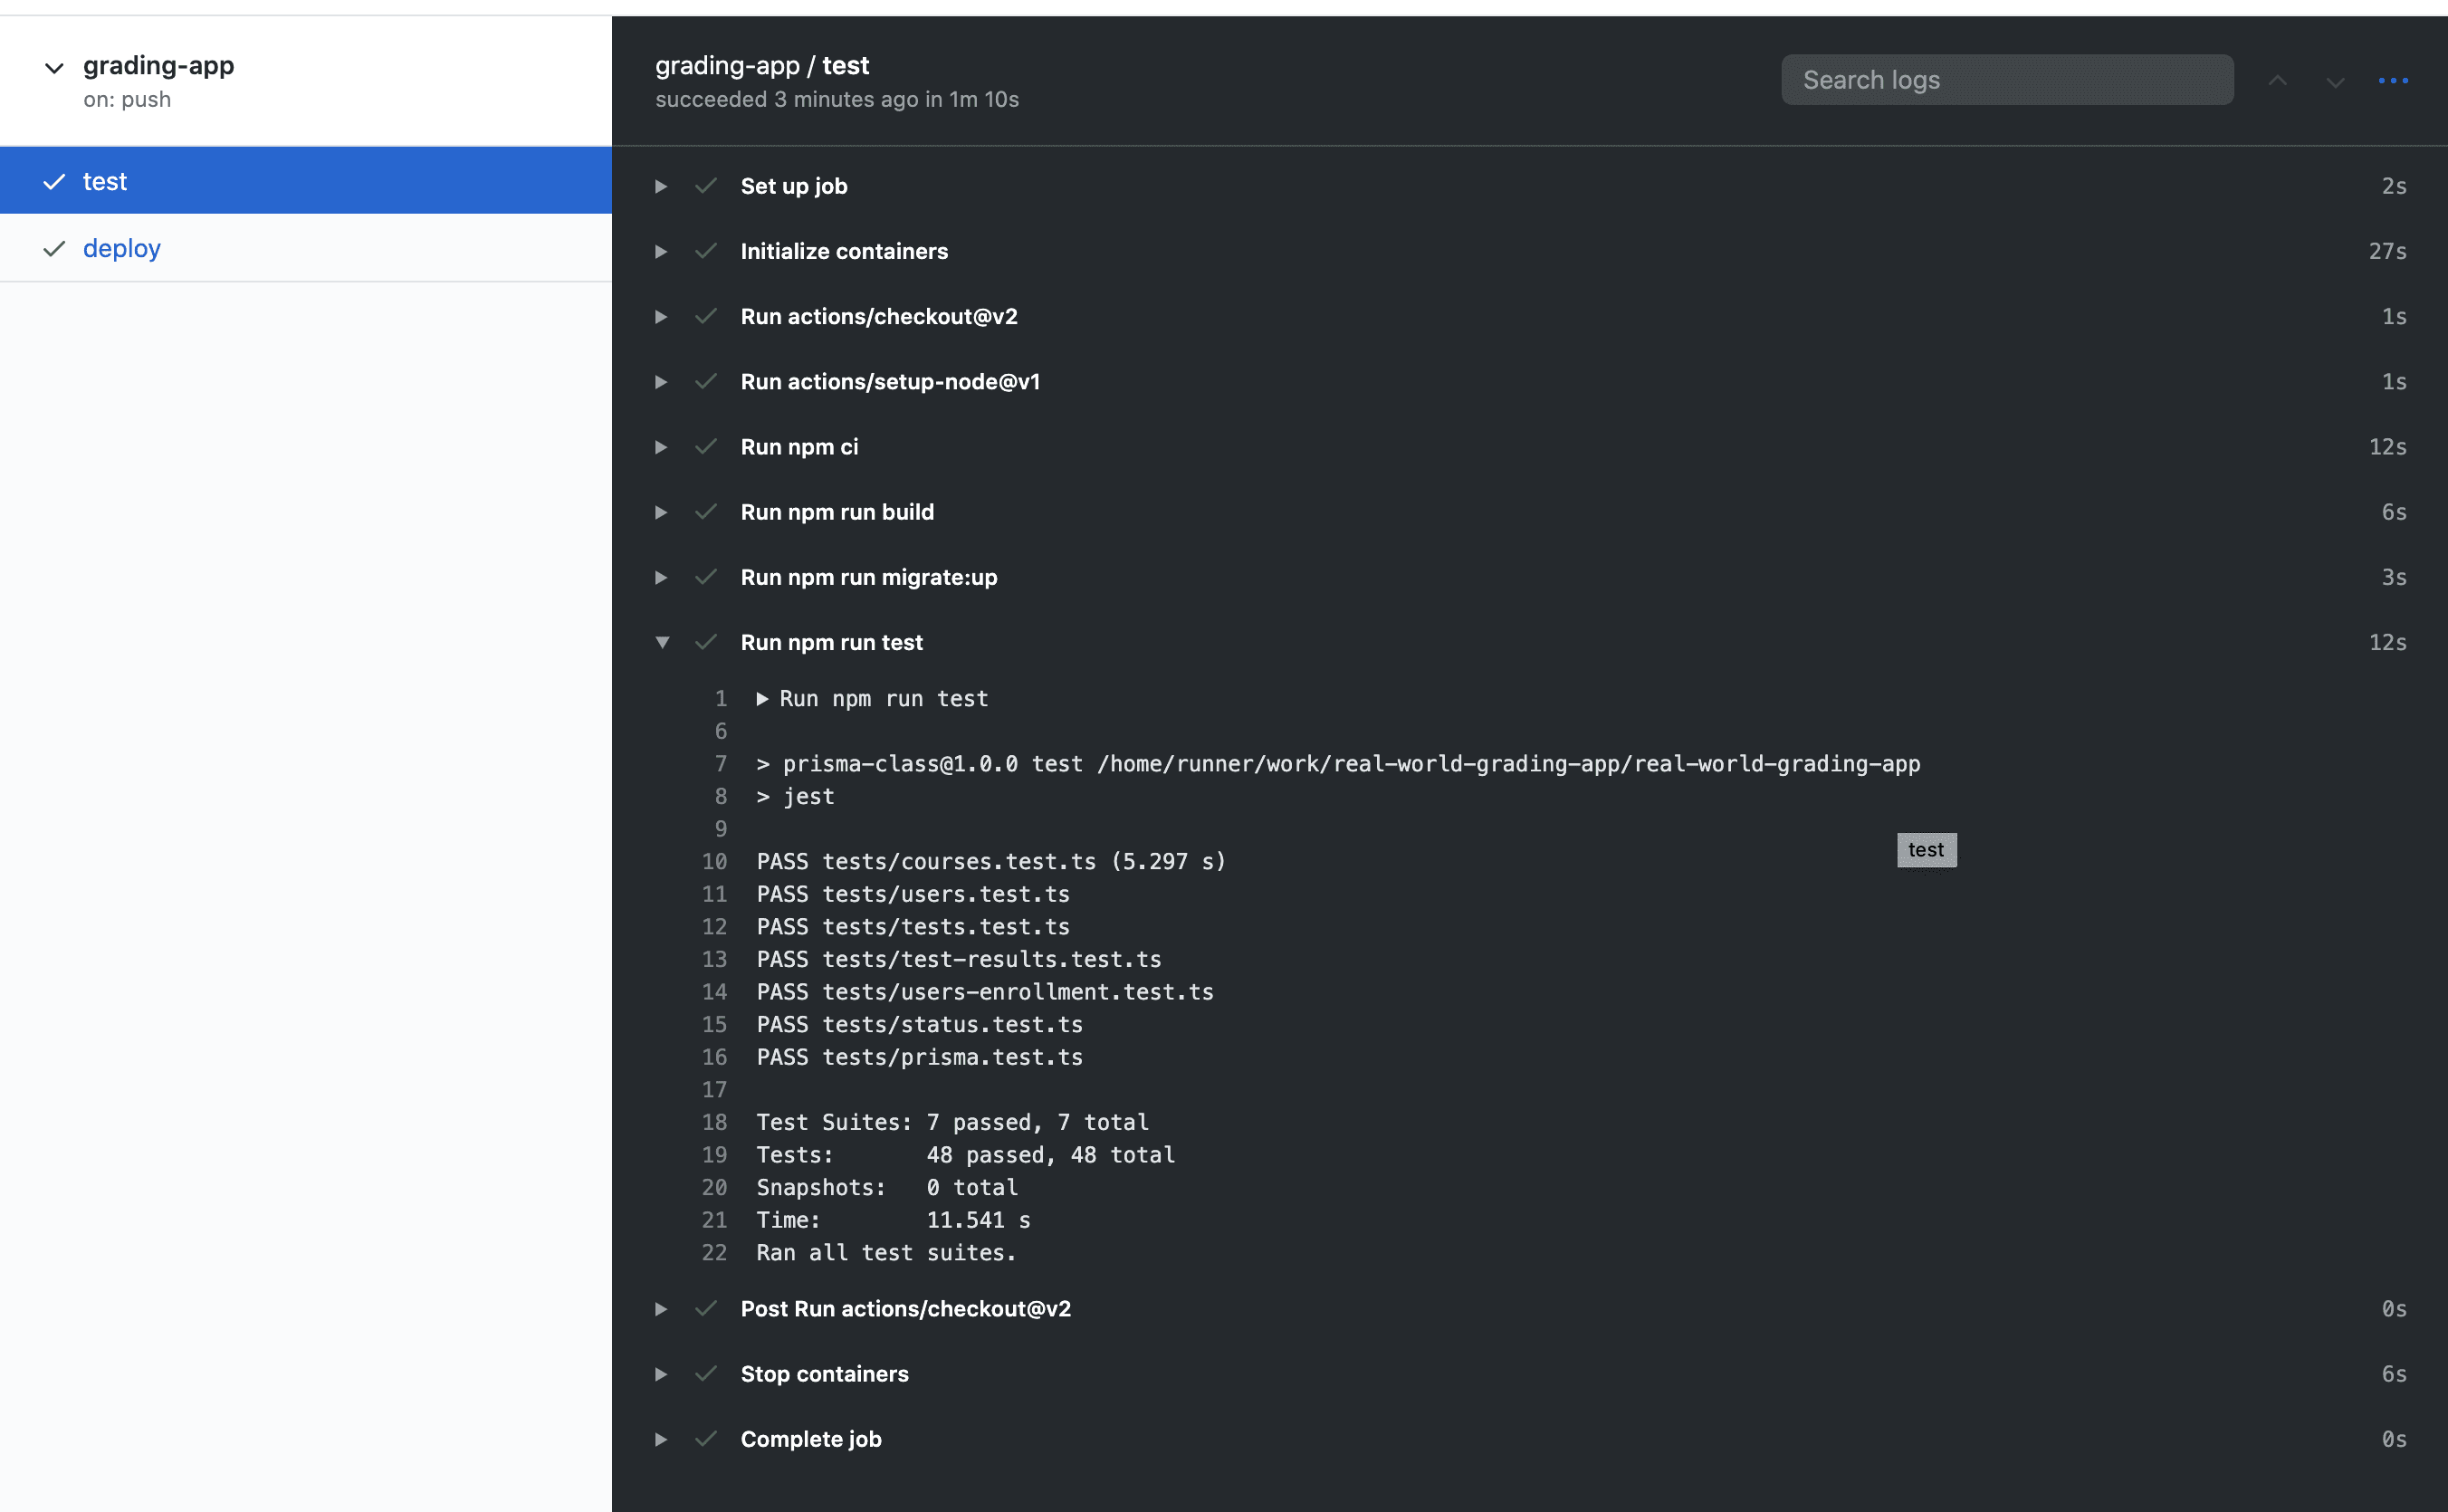The width and height of the screenshot is (2448, 1512).
Task: Open the Run npm run migrate:up step title
Action: pyautogui.click(x=868, y=577)
